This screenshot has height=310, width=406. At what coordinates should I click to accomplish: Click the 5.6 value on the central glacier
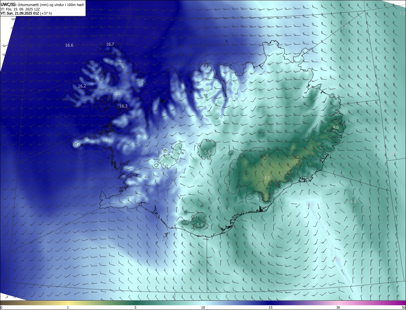tap(207, 152)
